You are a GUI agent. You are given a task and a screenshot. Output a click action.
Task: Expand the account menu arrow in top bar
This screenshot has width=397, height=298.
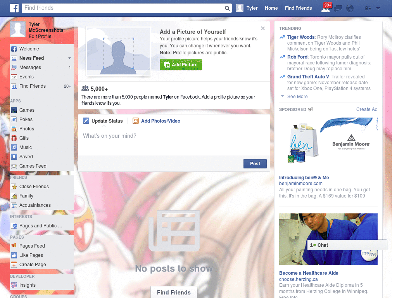(x=378, y=9)
